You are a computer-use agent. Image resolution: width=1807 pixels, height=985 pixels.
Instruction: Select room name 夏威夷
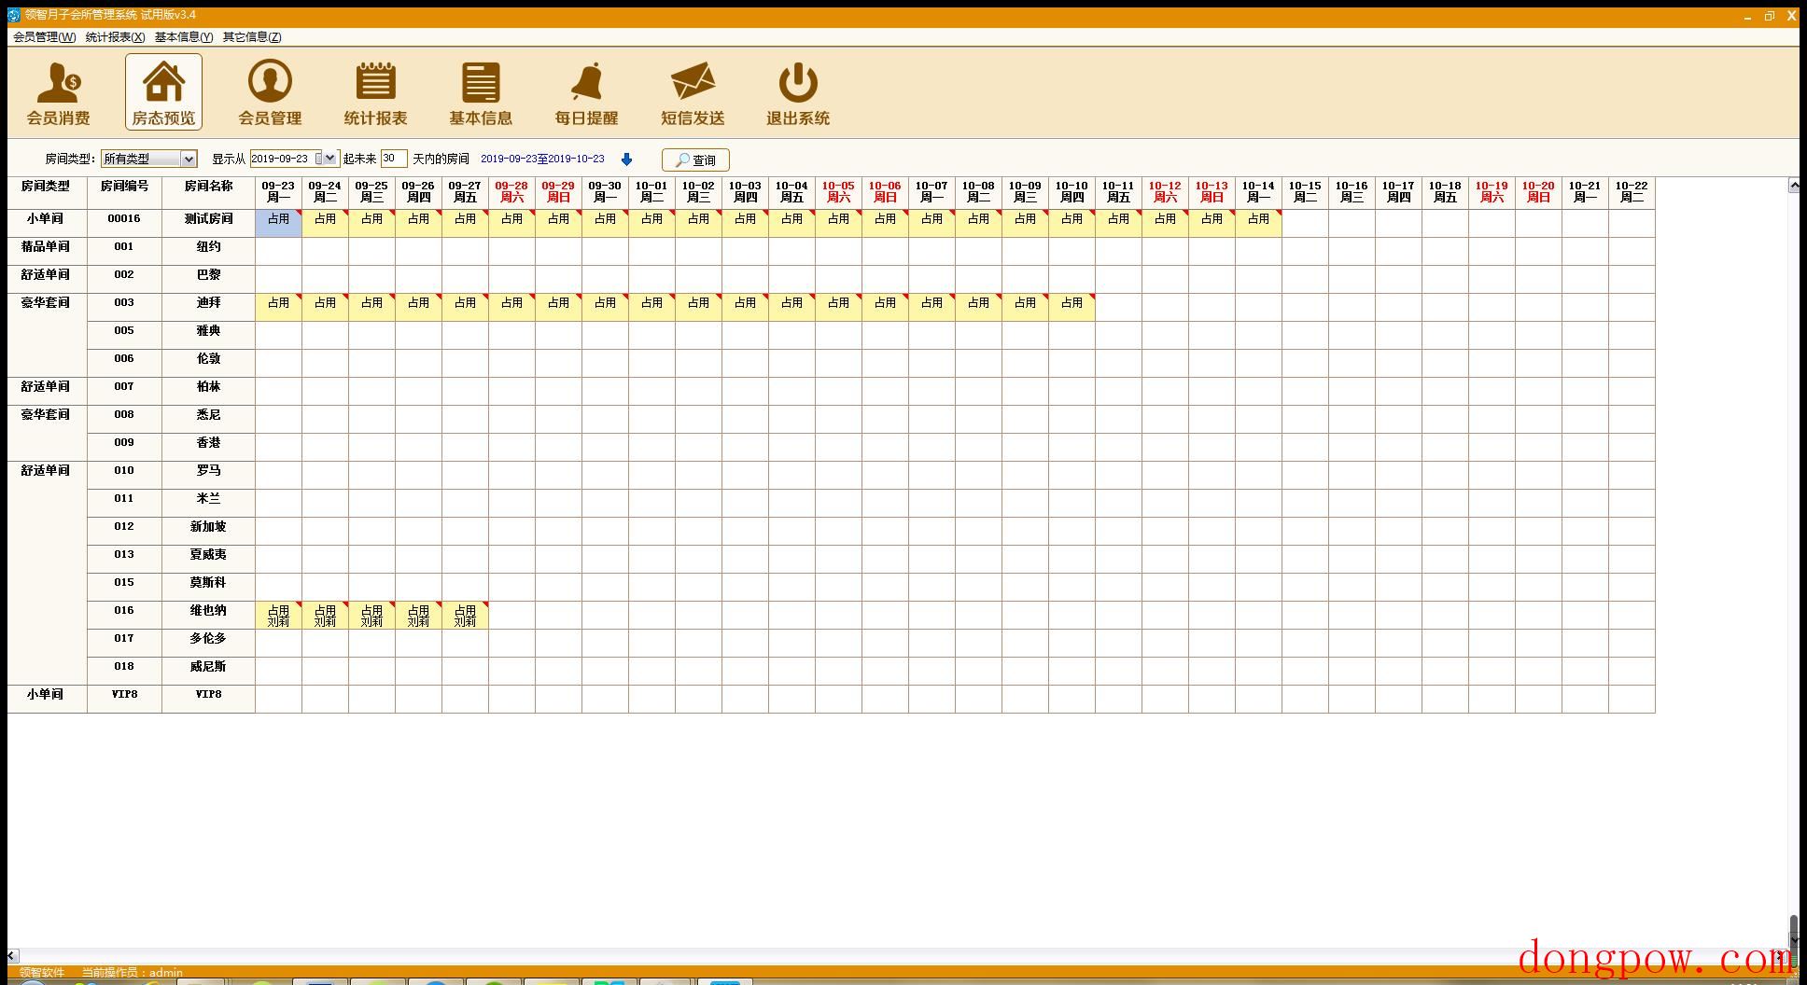[208, 555]
